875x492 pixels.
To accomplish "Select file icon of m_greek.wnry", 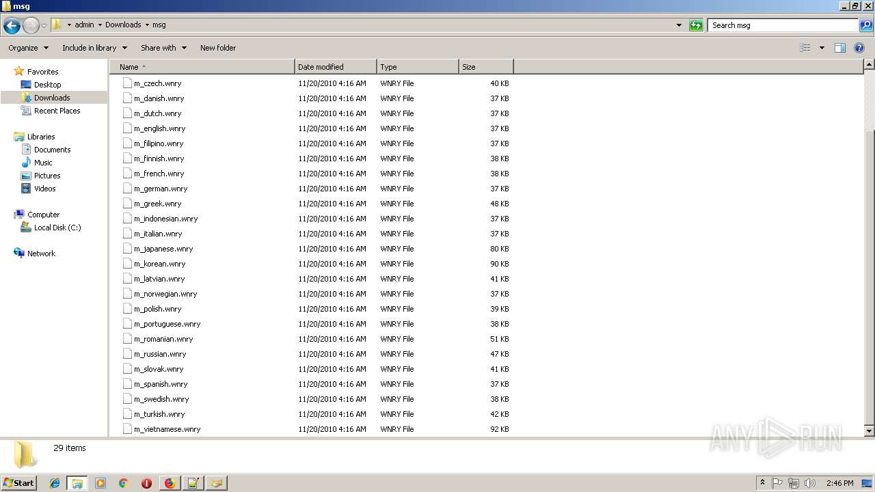I will [126, 204].
